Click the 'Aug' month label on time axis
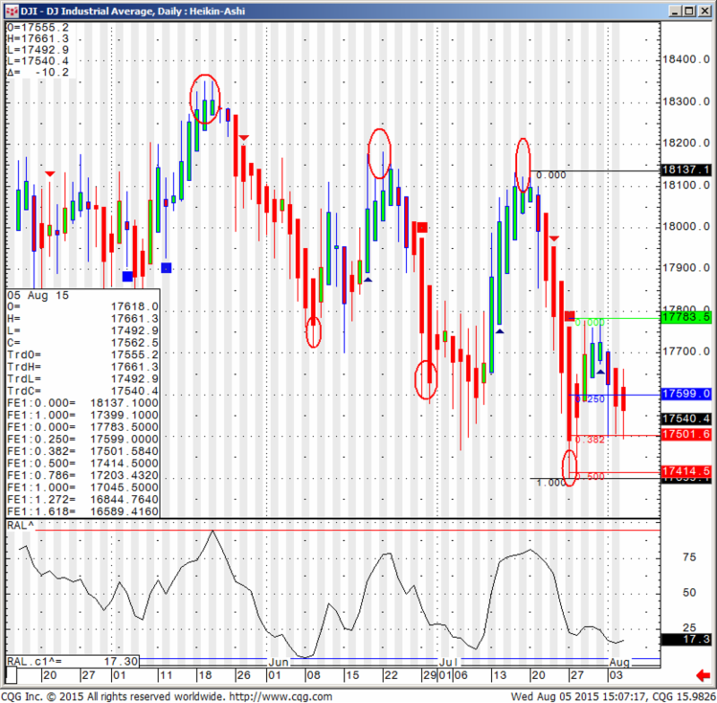717x703 pixels. [x=619, y=662]
